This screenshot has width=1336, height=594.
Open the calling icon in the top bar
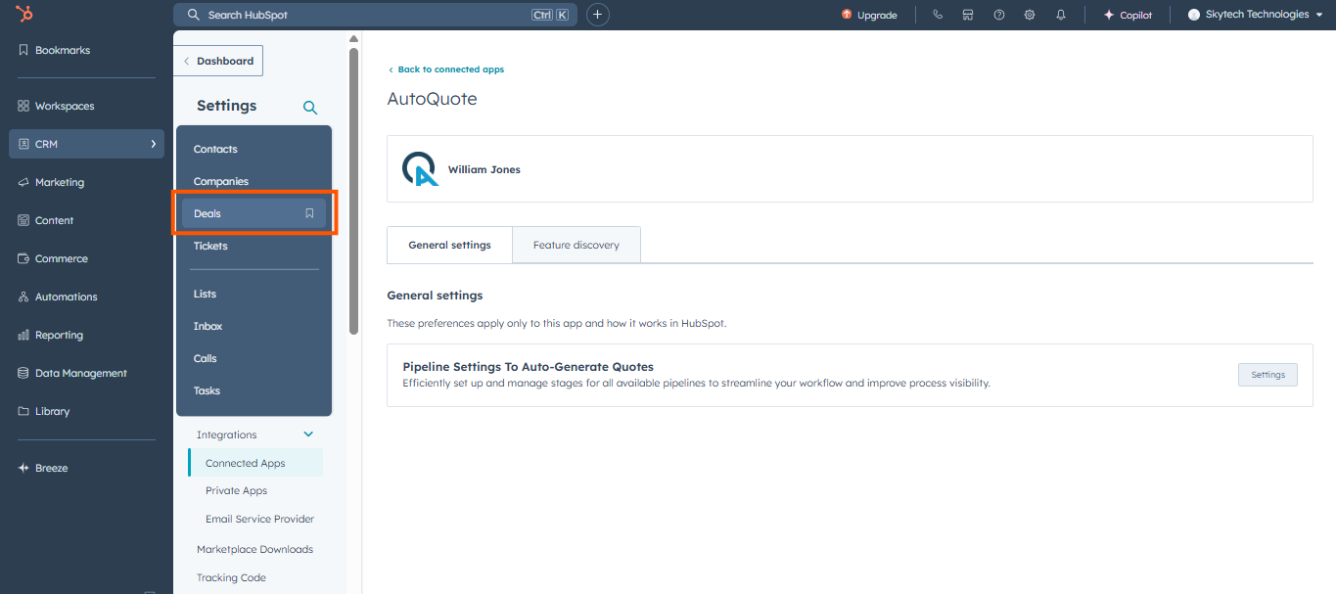937,14
